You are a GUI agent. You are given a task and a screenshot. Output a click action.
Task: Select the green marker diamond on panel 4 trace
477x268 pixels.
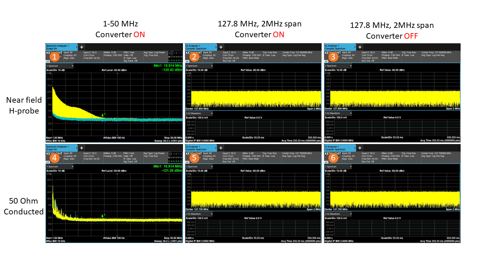point(103,216)
